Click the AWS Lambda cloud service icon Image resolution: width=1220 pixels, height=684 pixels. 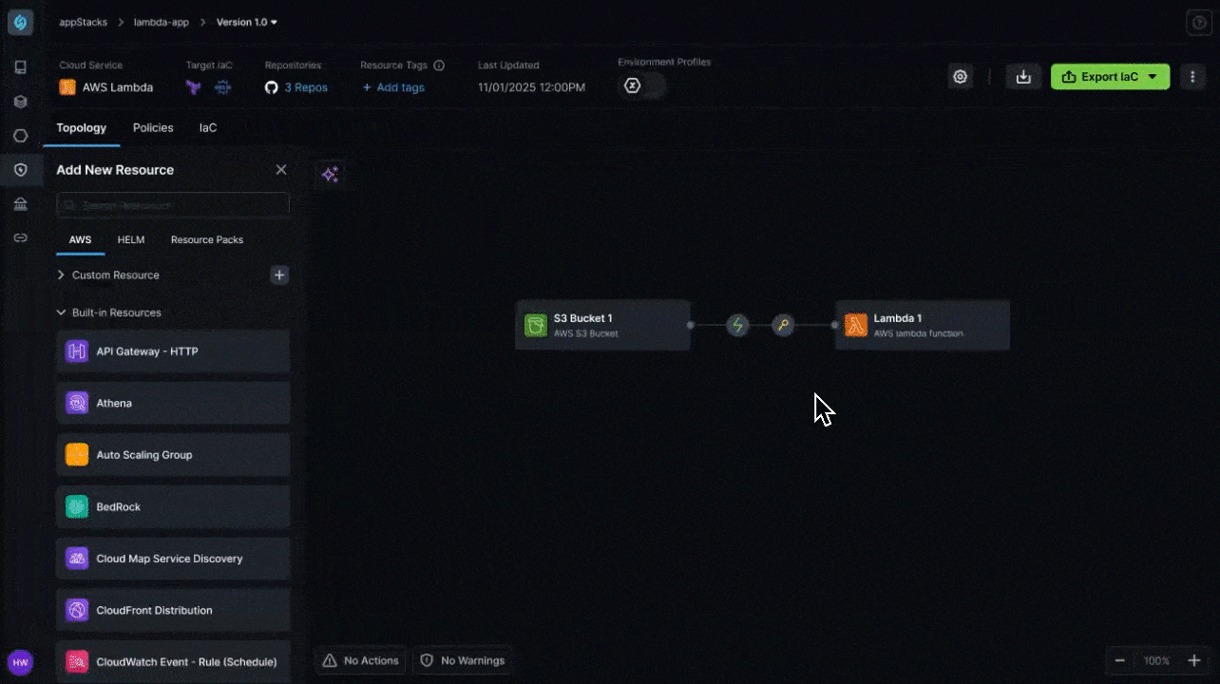(67, 87)
